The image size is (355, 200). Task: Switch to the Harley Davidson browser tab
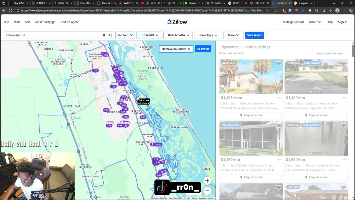click(x=85, y=3)
